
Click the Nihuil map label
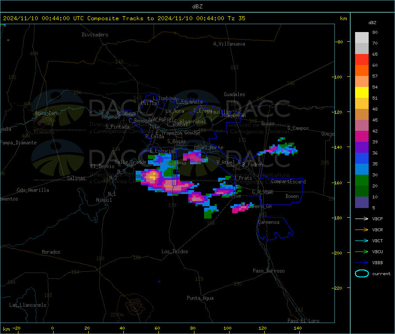(x=104, y=200)
